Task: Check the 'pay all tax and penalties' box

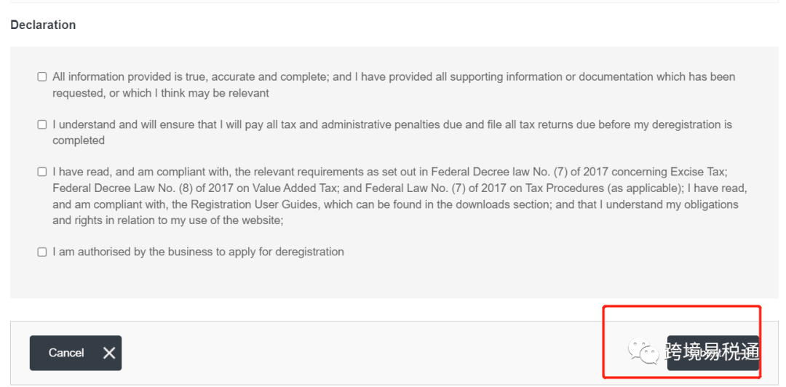Action: [42, 124]
